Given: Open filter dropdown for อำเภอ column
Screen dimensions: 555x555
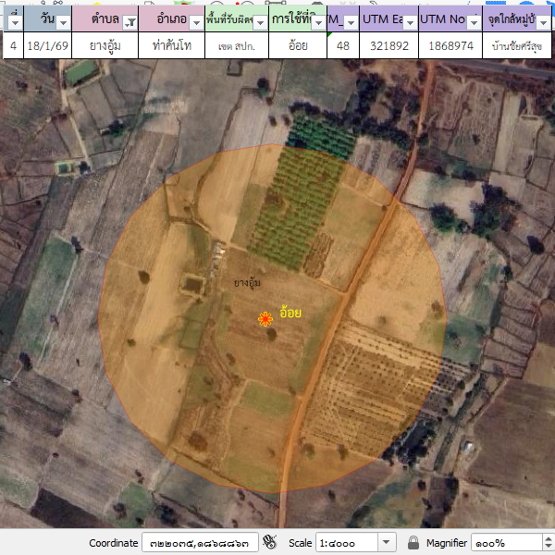Looking at the screenshot, I should tap(194, 22).
